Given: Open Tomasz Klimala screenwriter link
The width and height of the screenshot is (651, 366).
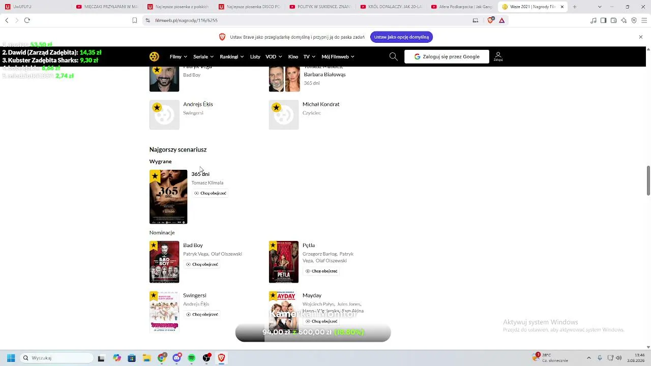Looking at the screenshot, I should (207, 183).
